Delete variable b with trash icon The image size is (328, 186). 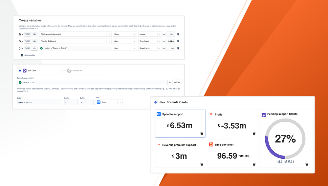(178, 41)
